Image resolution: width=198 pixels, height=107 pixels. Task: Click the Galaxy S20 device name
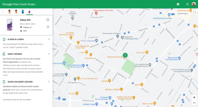[x=25, y=20]
